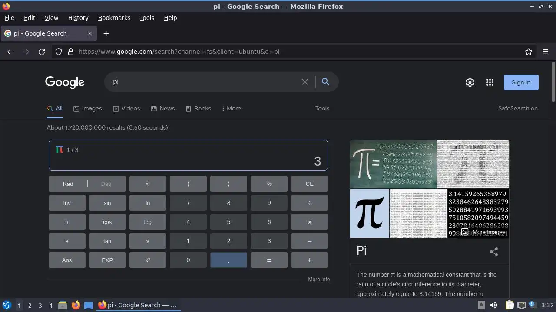Image resolution: width=556 pixels, height=312 pixels.
Task: Click the multiply × key
Action: tap(309, 222)
